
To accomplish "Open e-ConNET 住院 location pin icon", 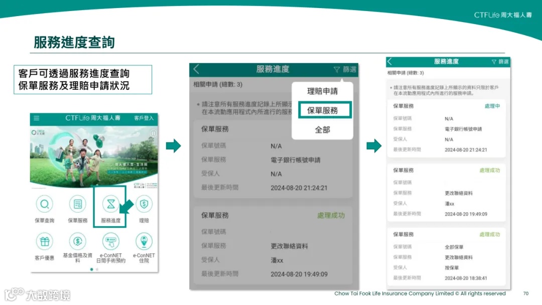I will (144, 241).
